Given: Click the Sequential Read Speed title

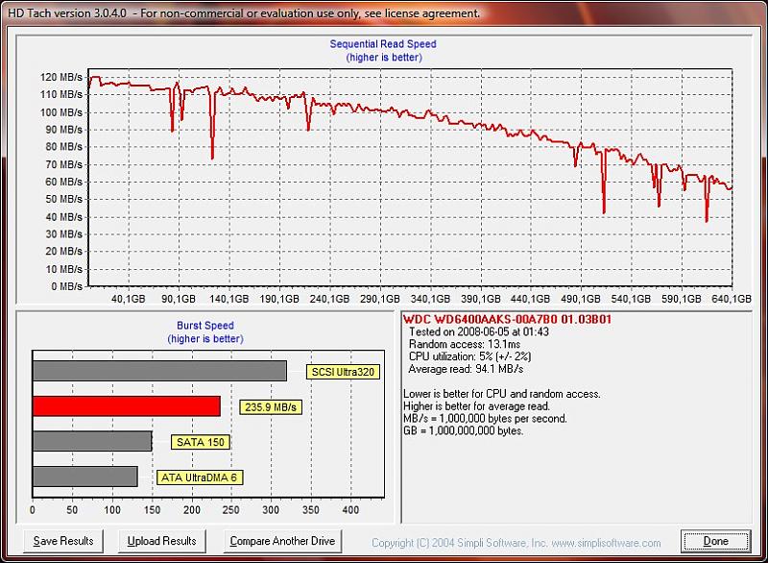Looking at the screenshot, I should [383, 44].
